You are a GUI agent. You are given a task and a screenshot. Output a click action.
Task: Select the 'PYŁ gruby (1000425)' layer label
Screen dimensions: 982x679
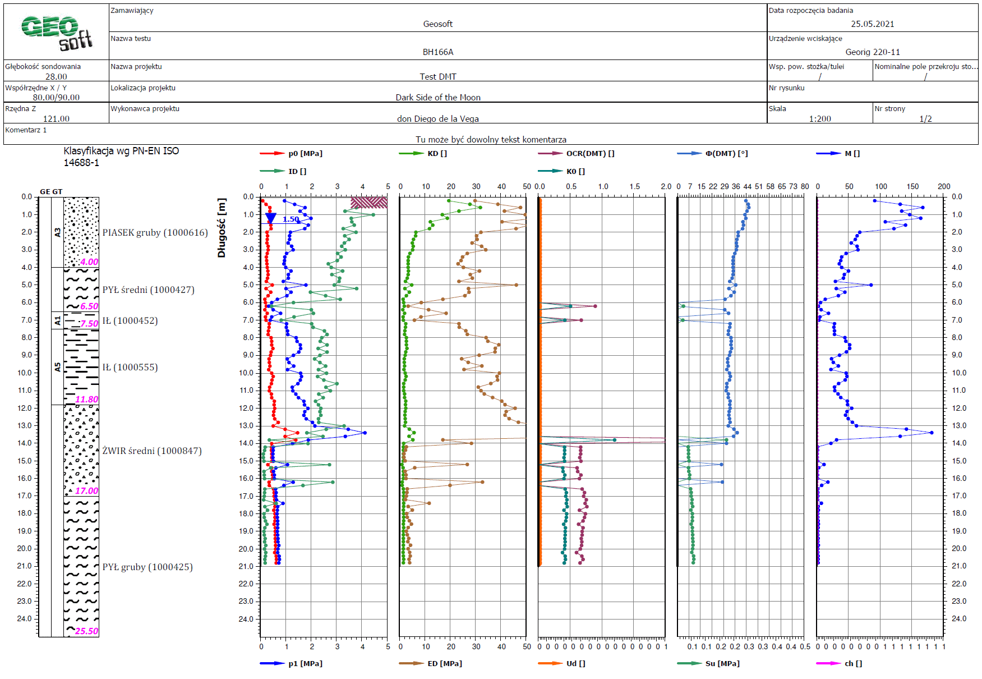coord(147,567)
